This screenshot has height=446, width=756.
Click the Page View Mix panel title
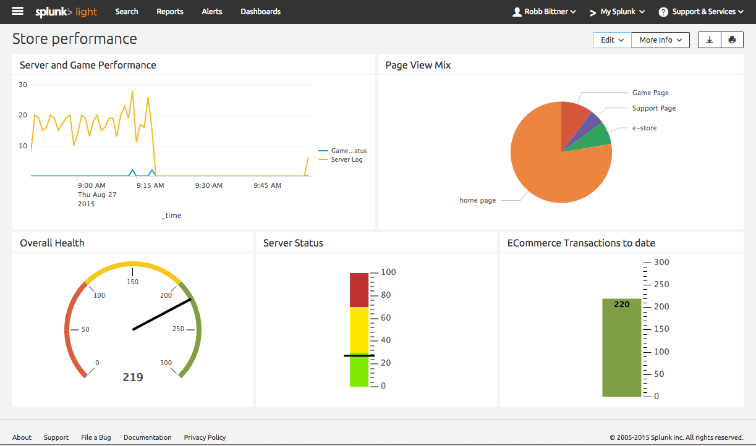click(x=418, y=65)
